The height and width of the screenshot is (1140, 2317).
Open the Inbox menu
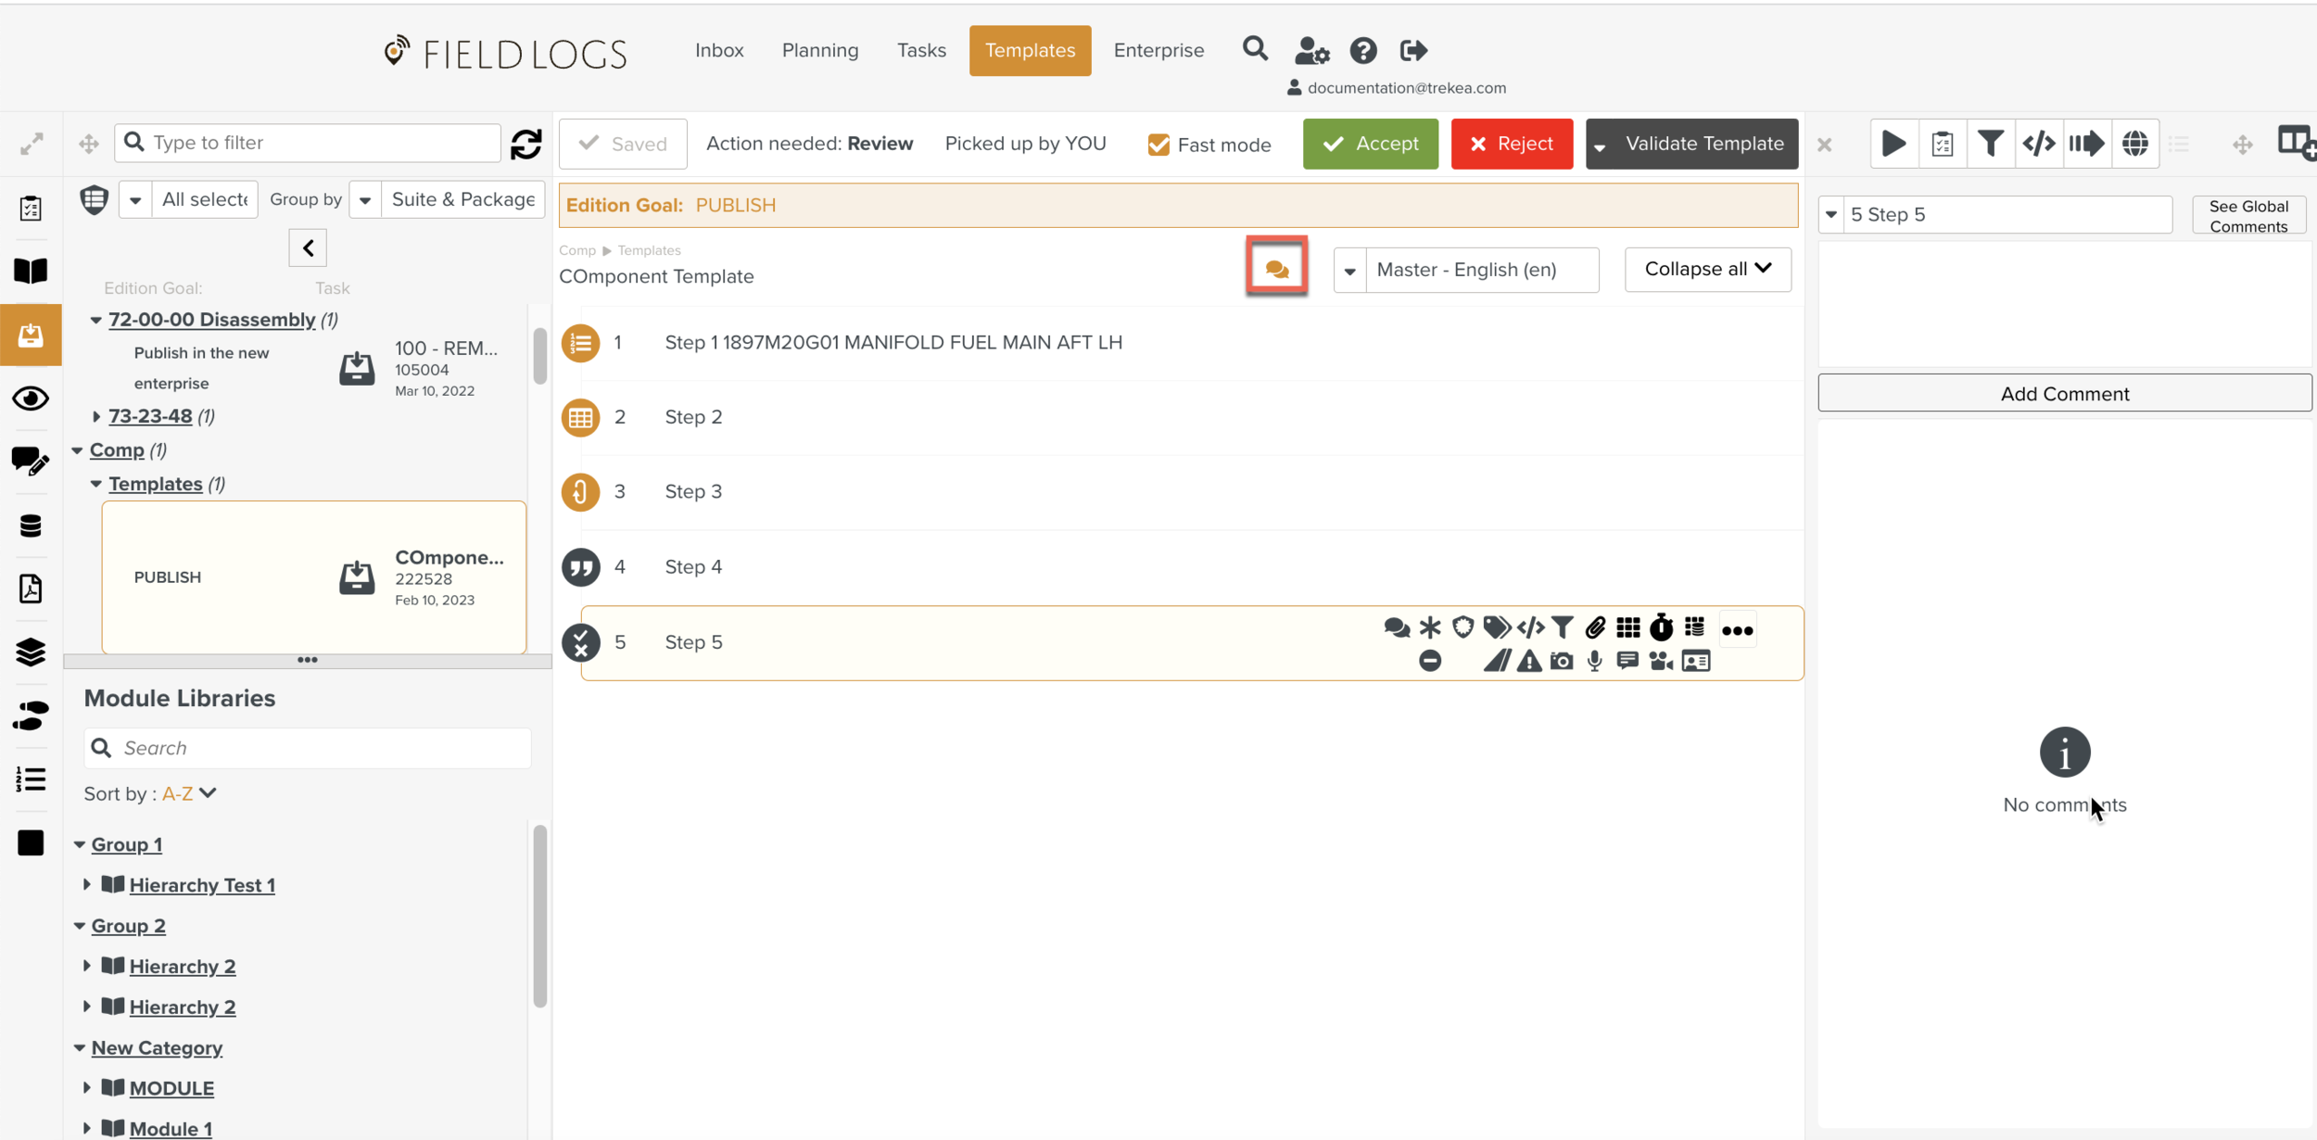pos(719,50)
